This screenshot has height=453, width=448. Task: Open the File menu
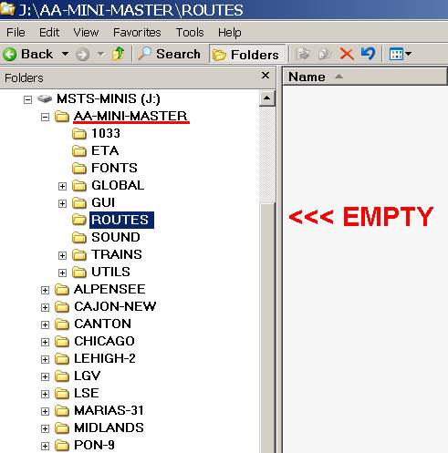tap(16, 32)
